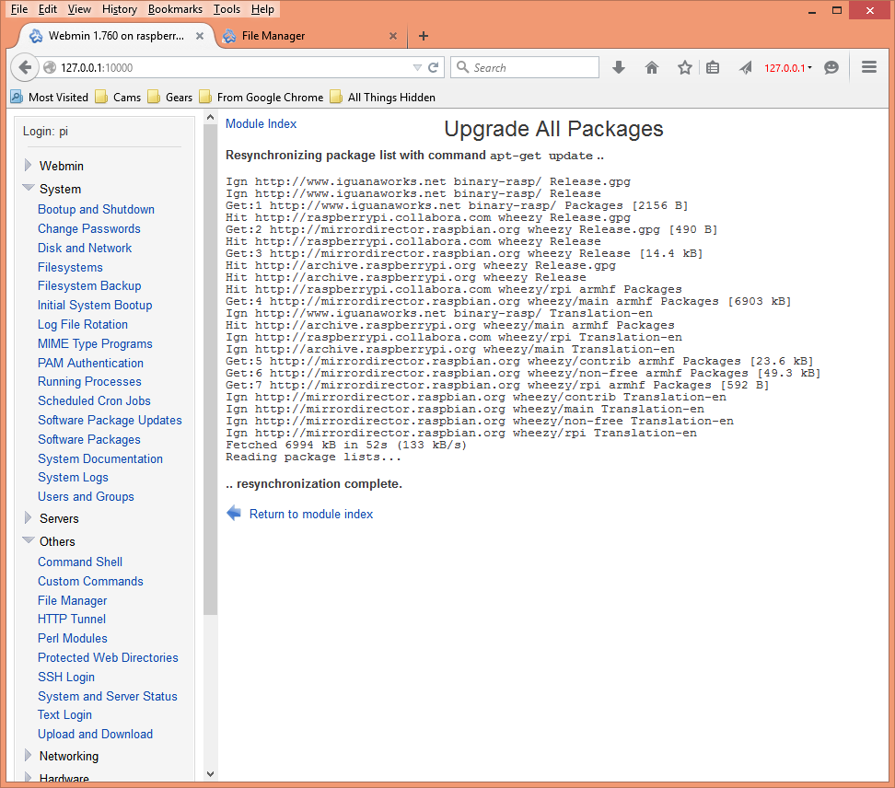The height and width of the screenshot is (788, 895).
Task: Go to the home page icon
Action: [x=651, y=67]
